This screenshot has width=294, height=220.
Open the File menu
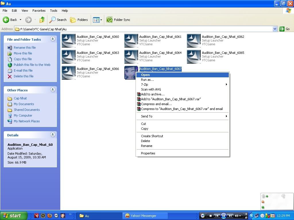[5, 11]
